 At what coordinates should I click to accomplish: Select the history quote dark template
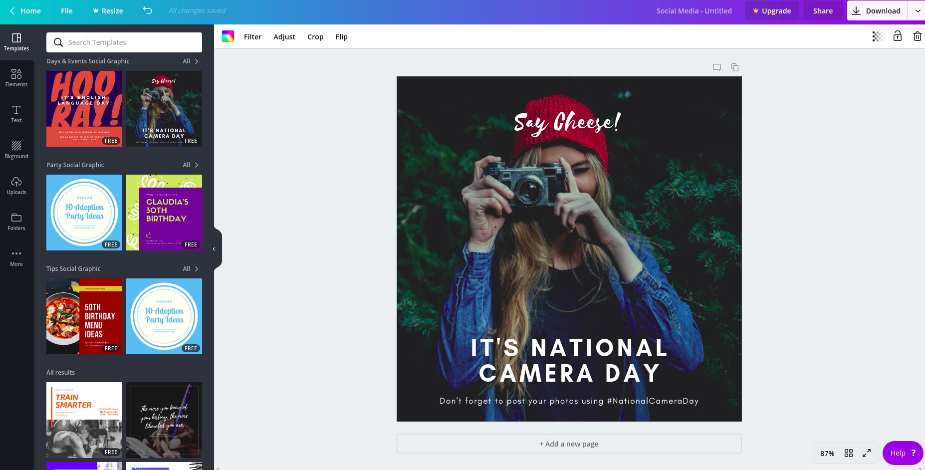[164, 420]
